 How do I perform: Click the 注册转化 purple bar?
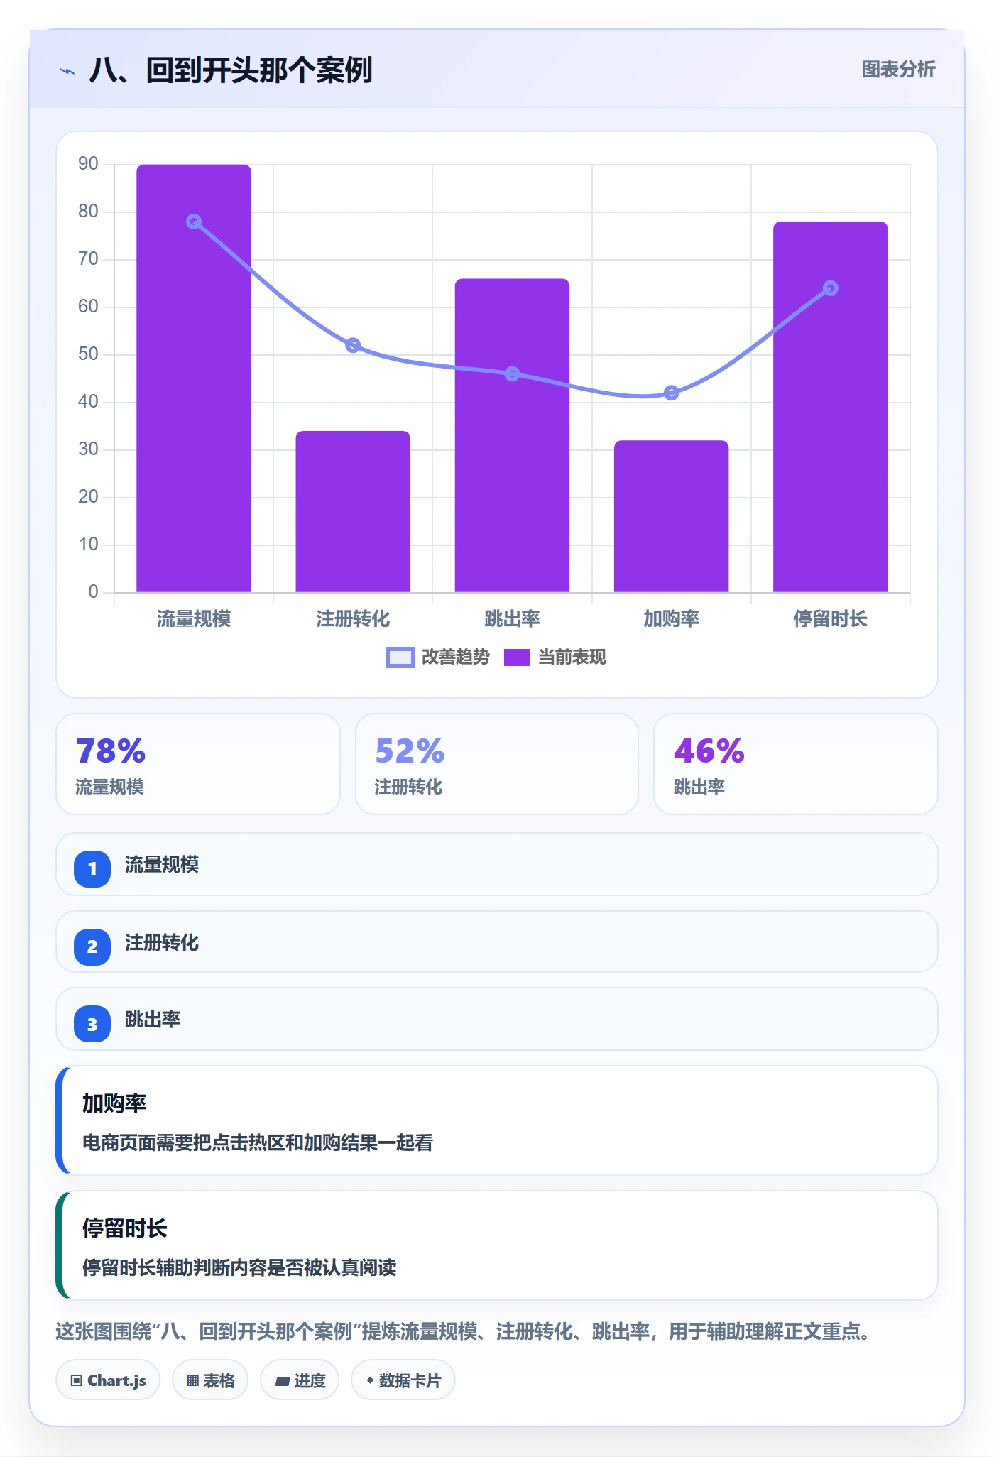[x=353, y=511]
